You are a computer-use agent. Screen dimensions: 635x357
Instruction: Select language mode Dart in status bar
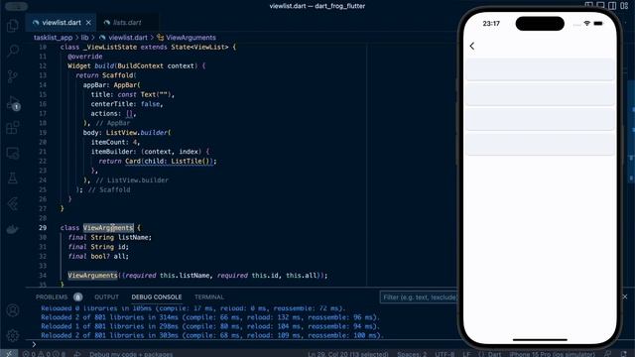coord(494,354)
